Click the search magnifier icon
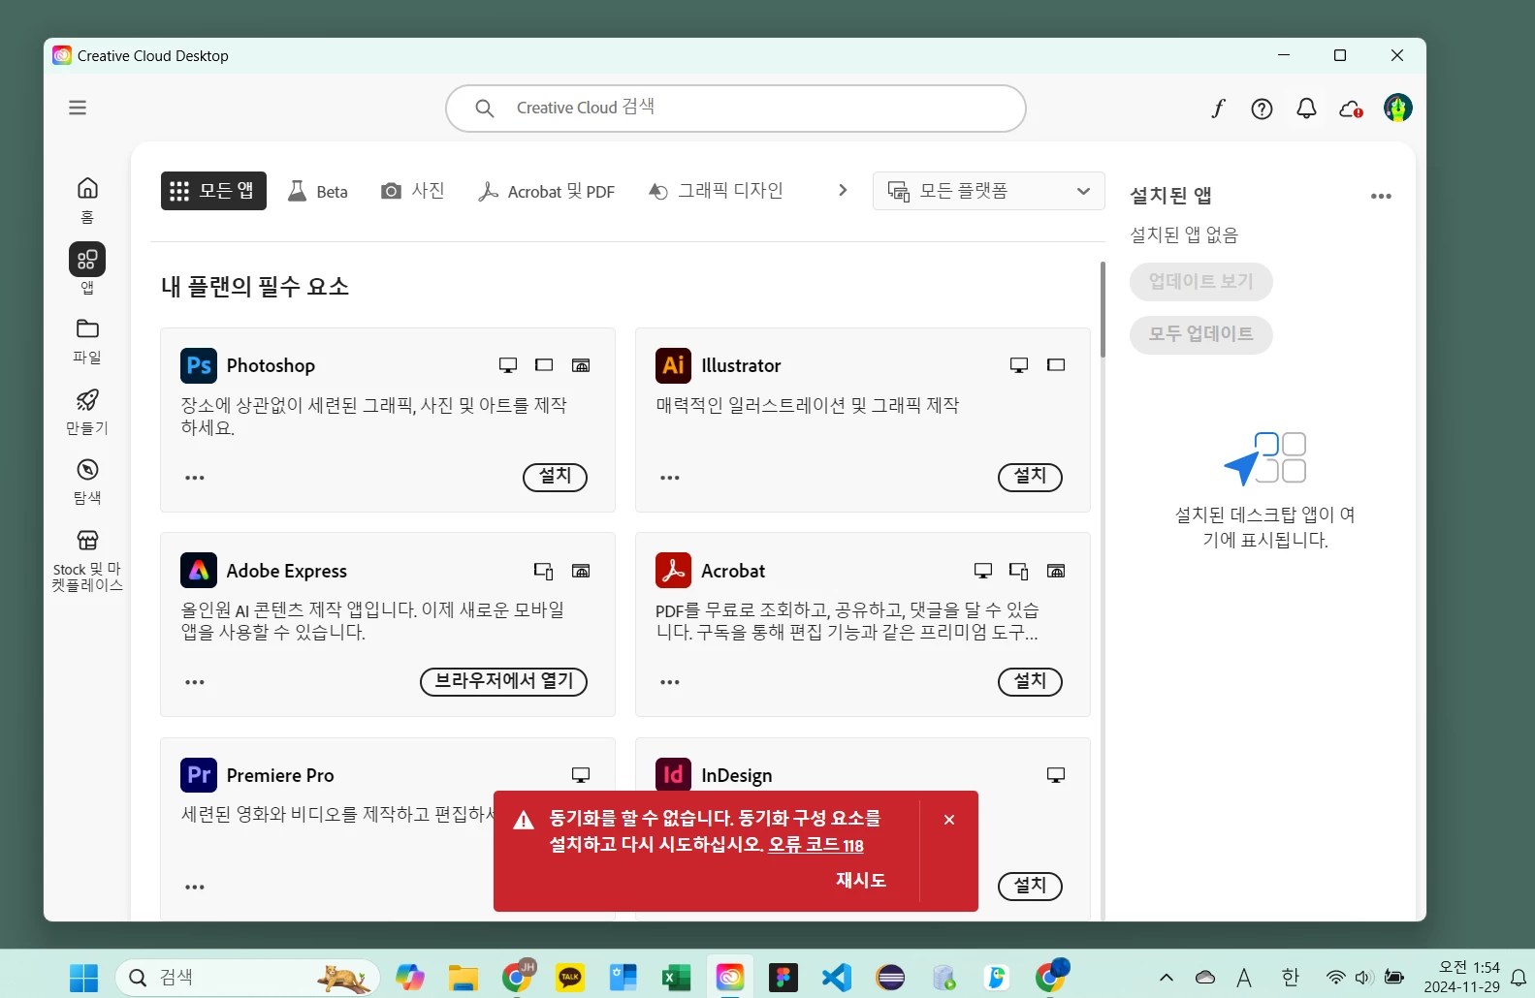Viewport: 1535px width, 998px height. (x=485, y=108)
